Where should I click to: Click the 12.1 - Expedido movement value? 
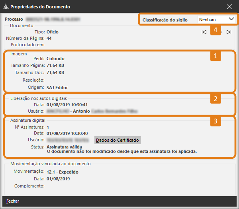[x=63, y=172]
